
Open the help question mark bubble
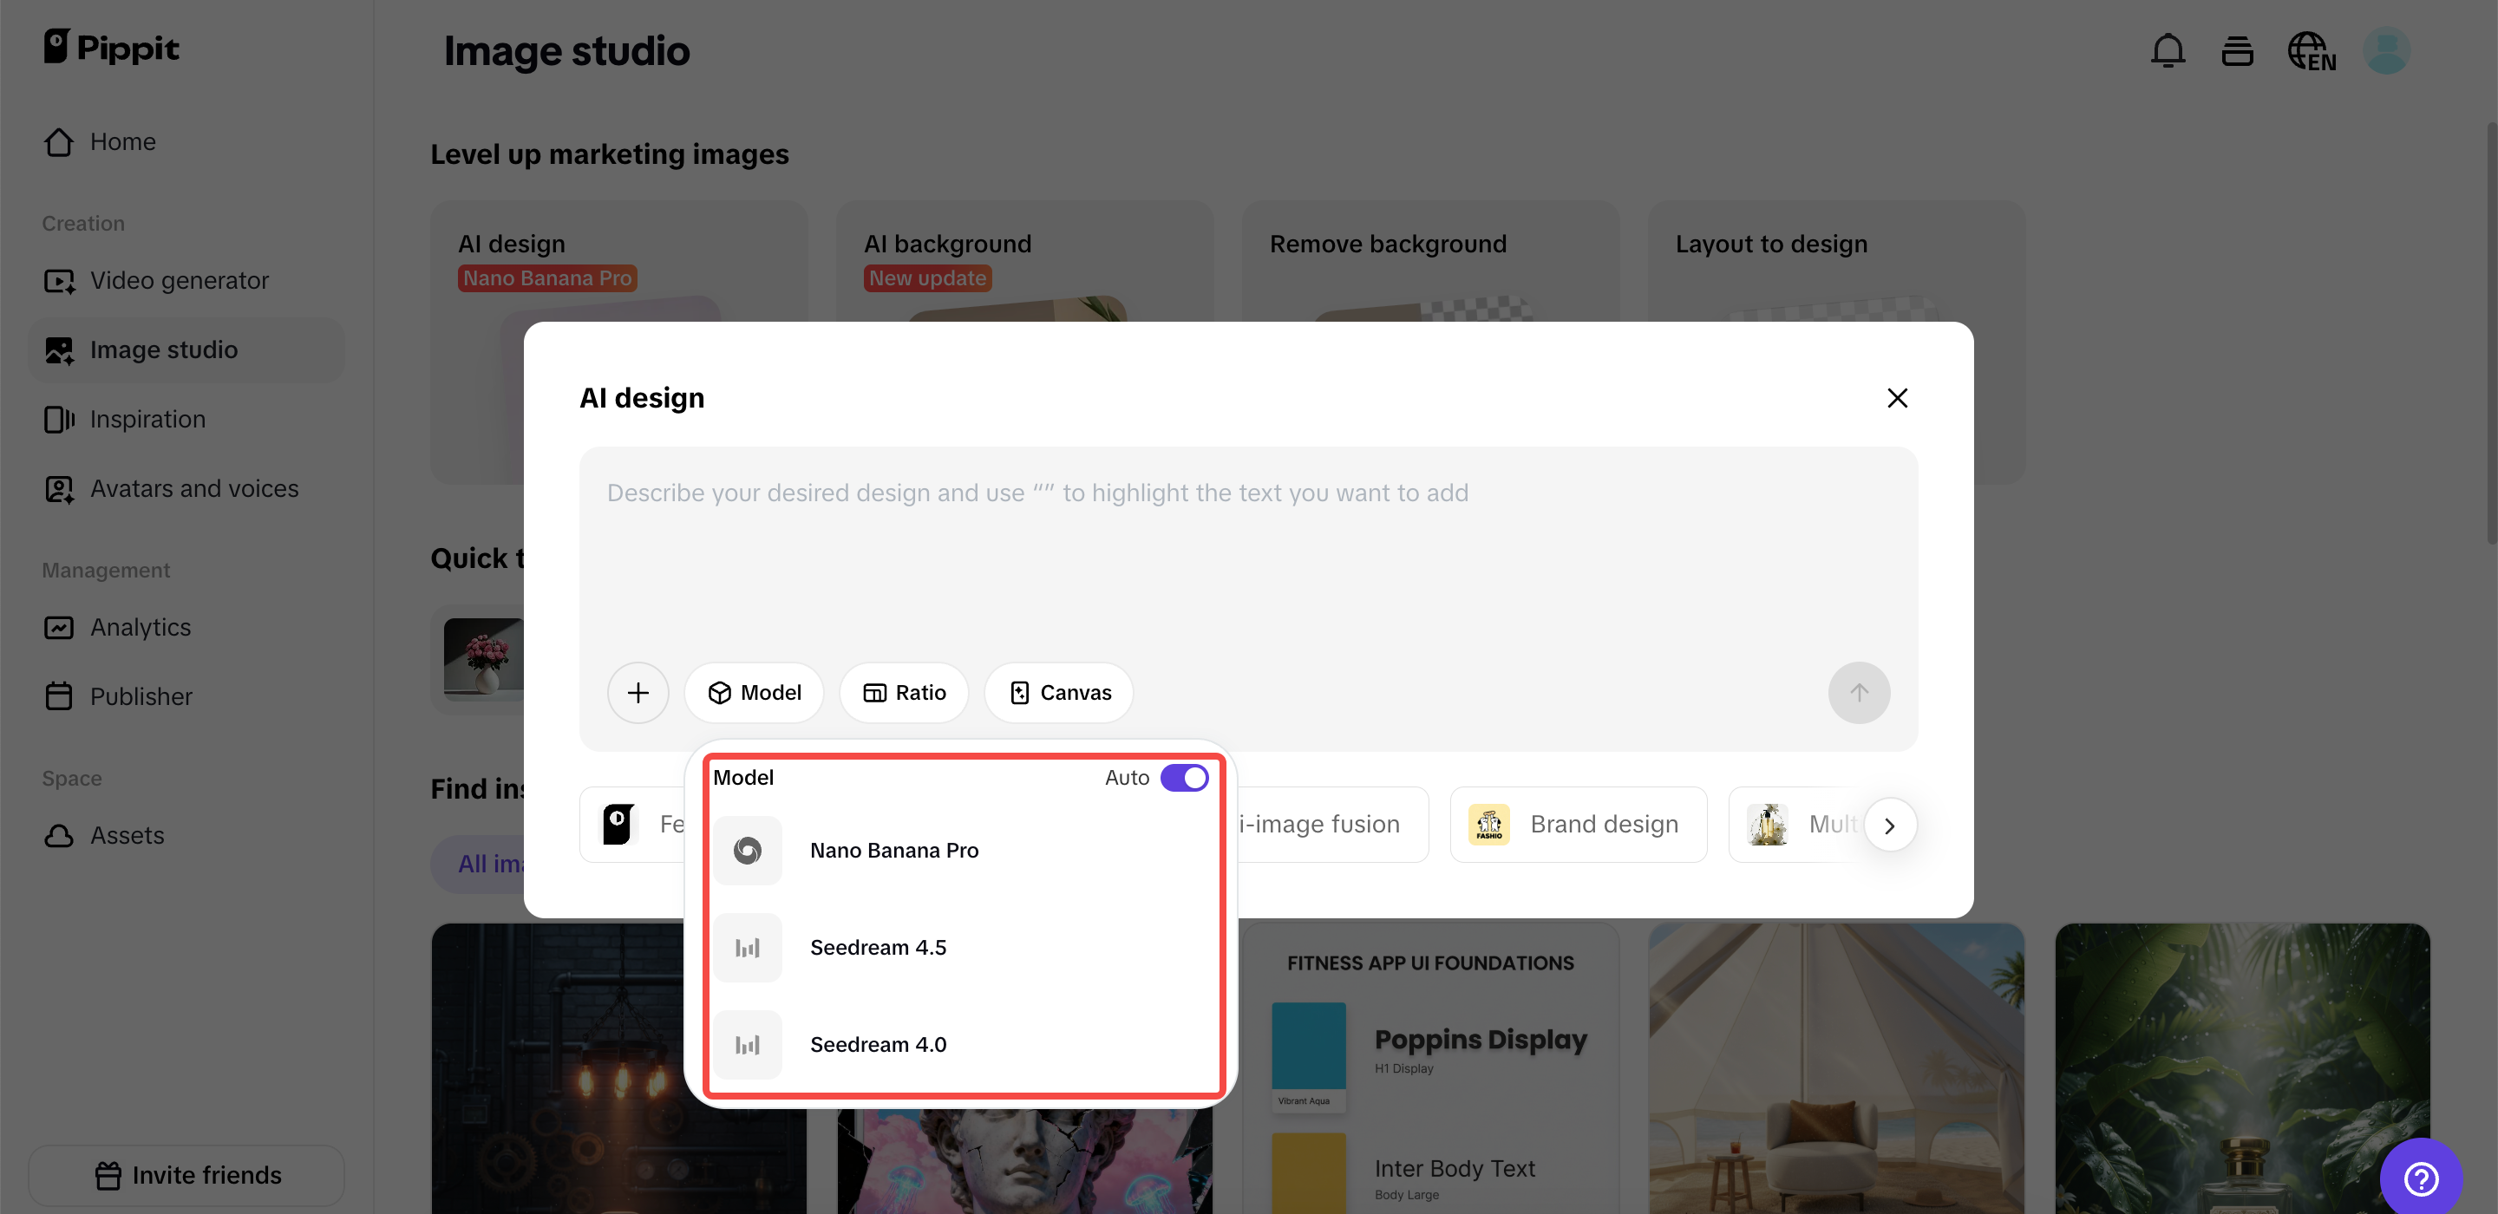[x=2421, y=1178]
